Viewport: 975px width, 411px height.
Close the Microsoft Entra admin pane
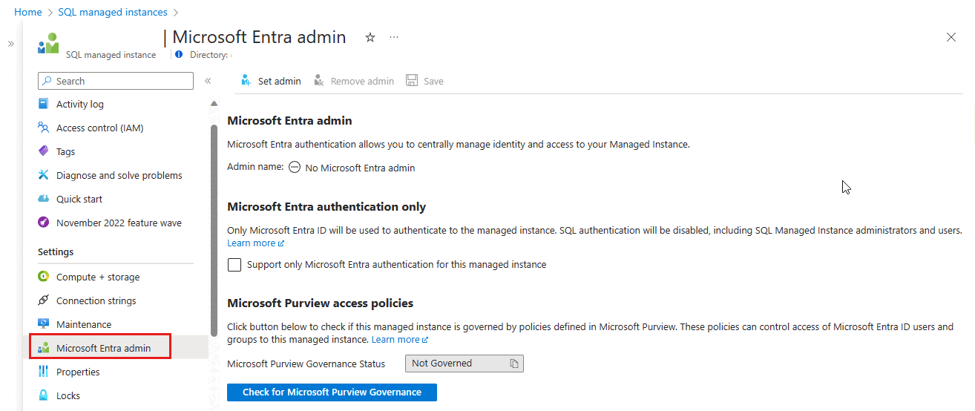(951, 37)
